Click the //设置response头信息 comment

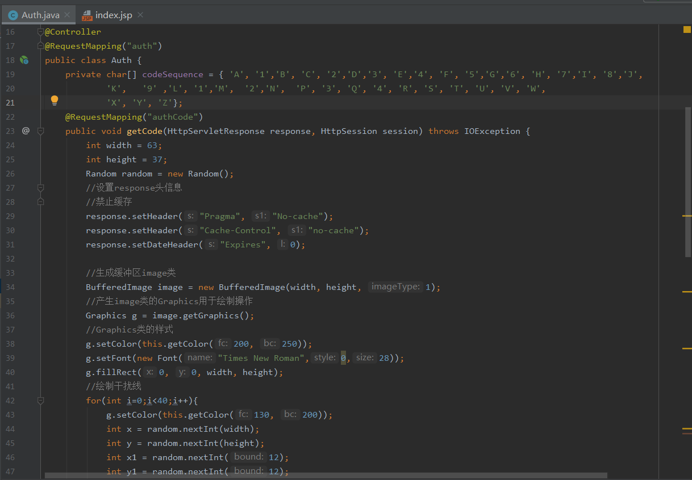click(x=134, y=188)
